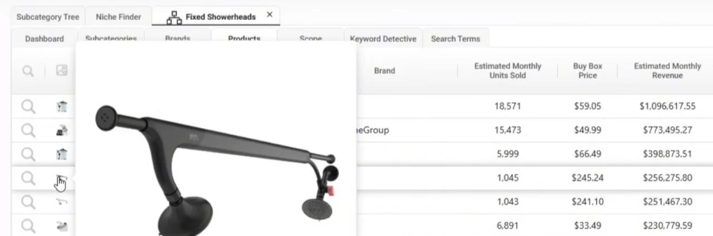The height and width of the screenshot is (236, 713).
Task: Close the Fixed Showerheads tab
Action: pos(270,15)
